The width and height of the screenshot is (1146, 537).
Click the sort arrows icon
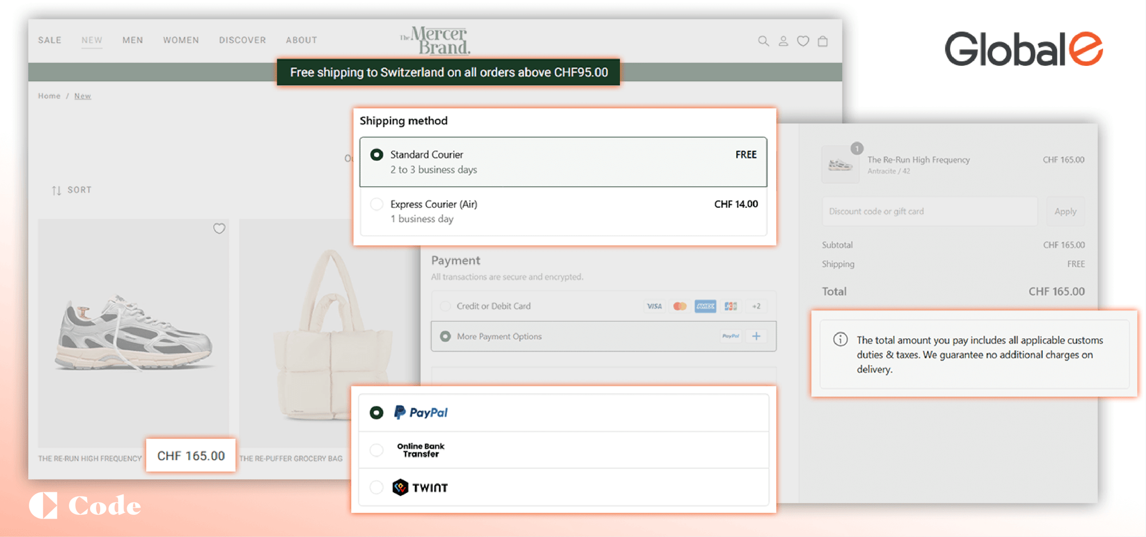tap(56, 190)
